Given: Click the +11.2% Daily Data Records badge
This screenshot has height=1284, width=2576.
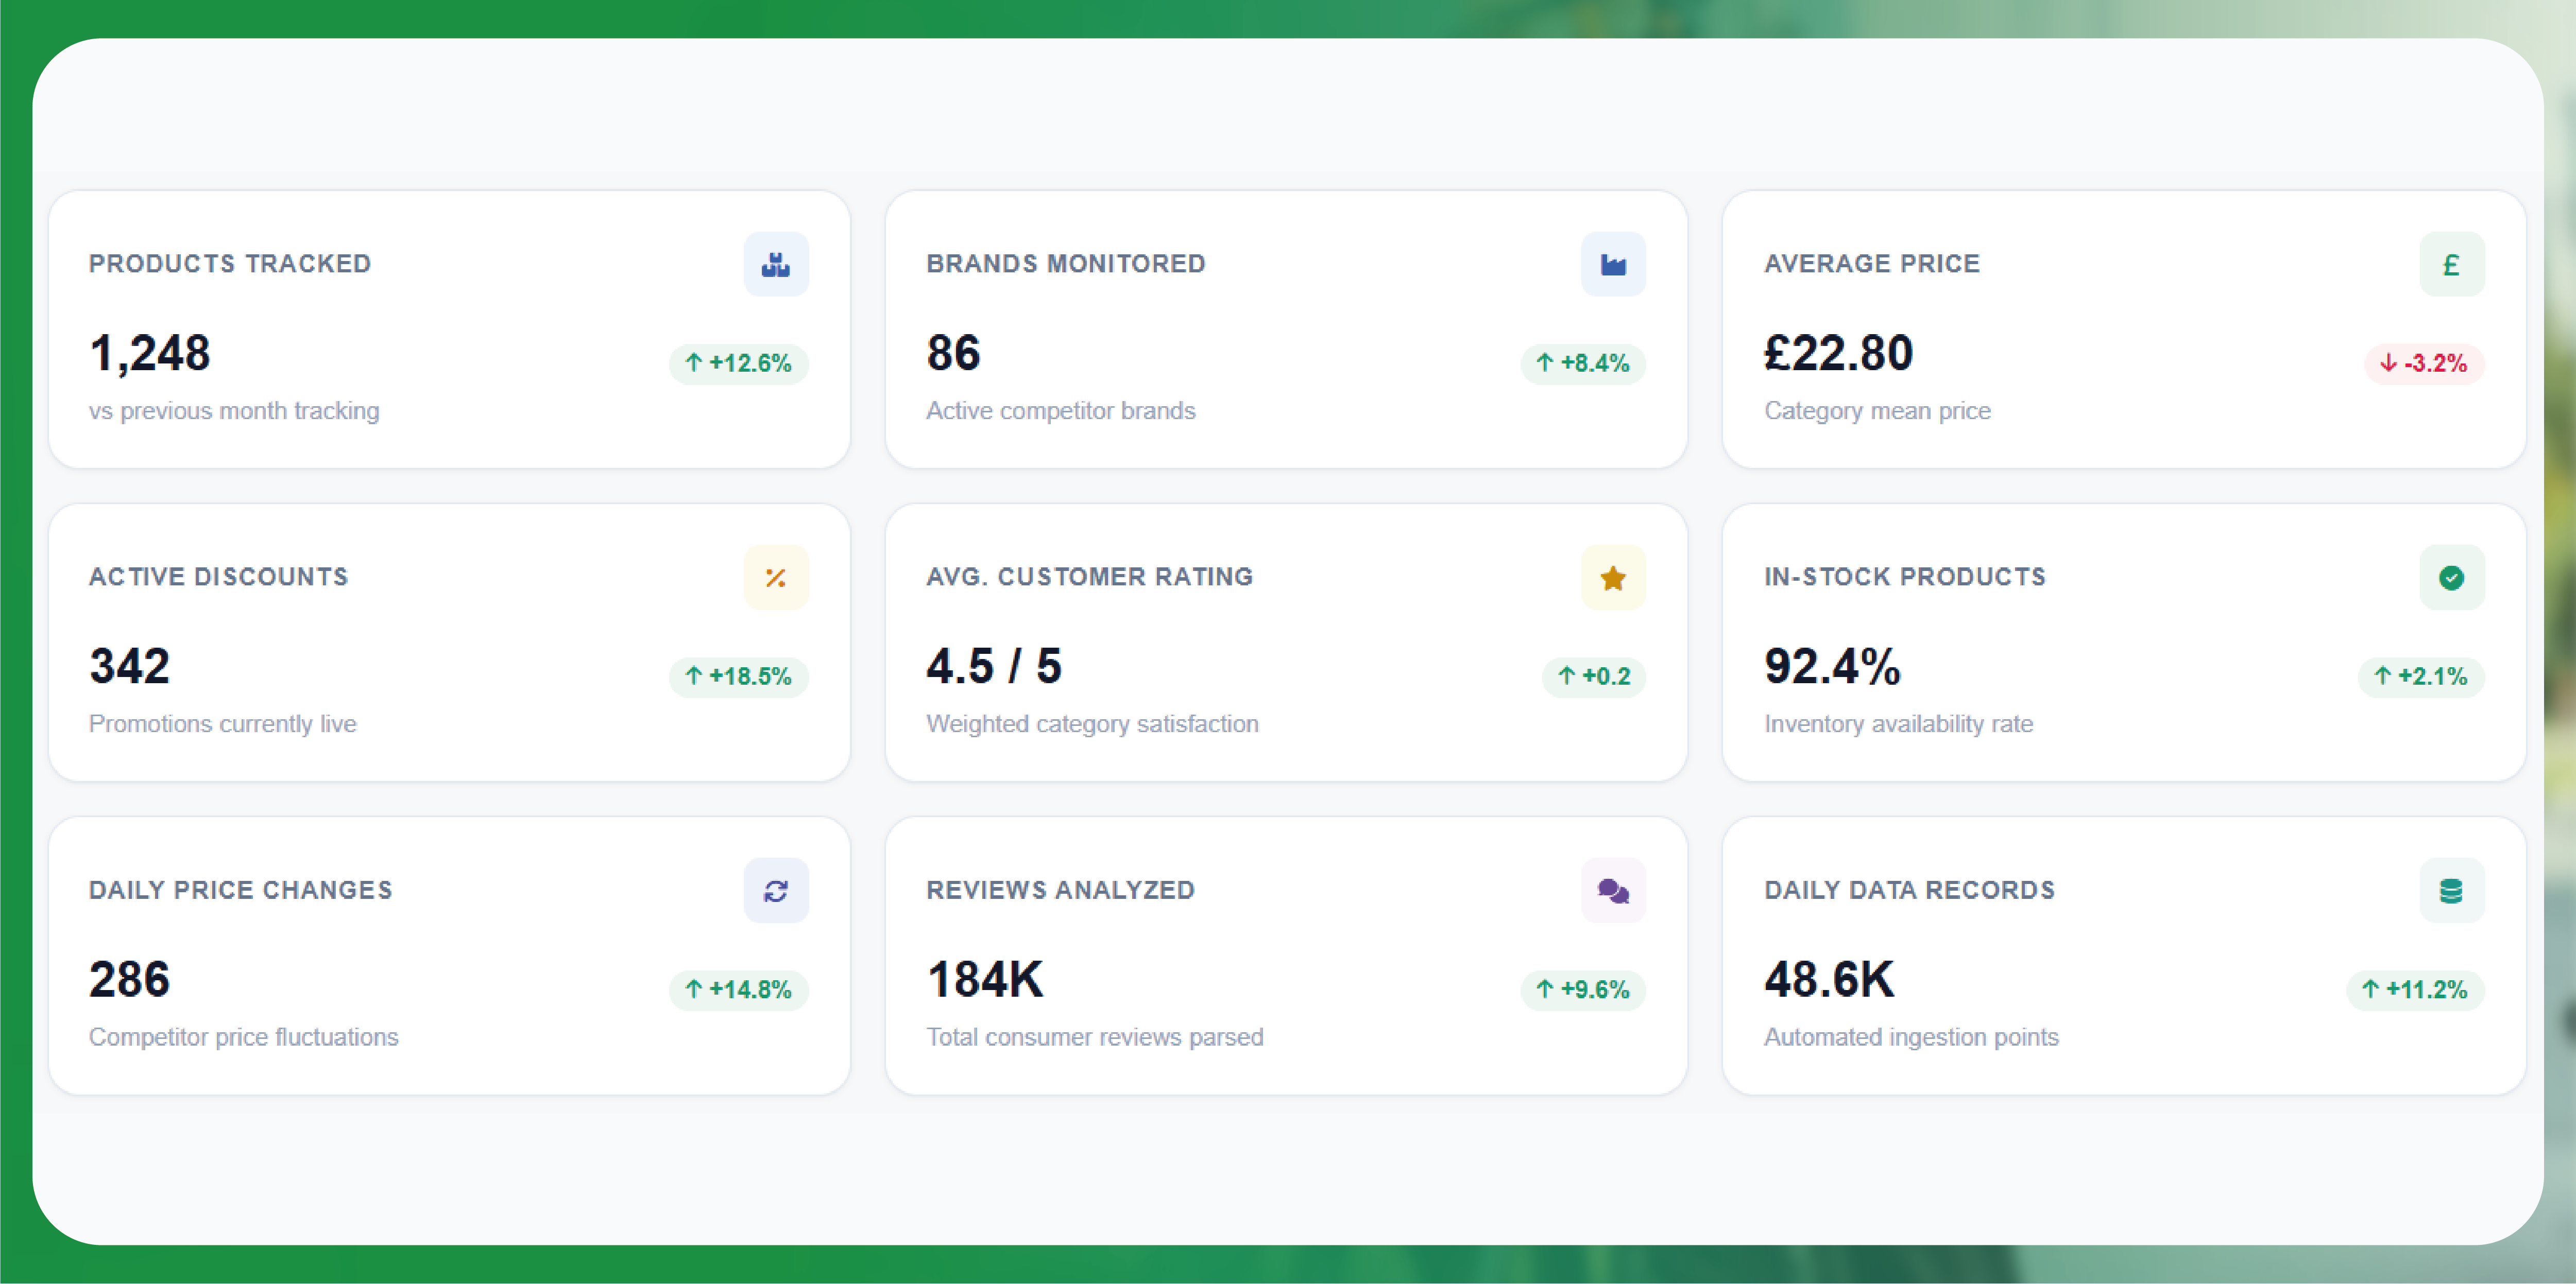Looking at the screenshot, I should coord(2414,989).
